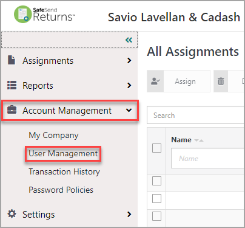Toggle the select-all checkbox in header
Image resolution: width=245 pixels, height=228 pixels.
(x=156, y=148)
